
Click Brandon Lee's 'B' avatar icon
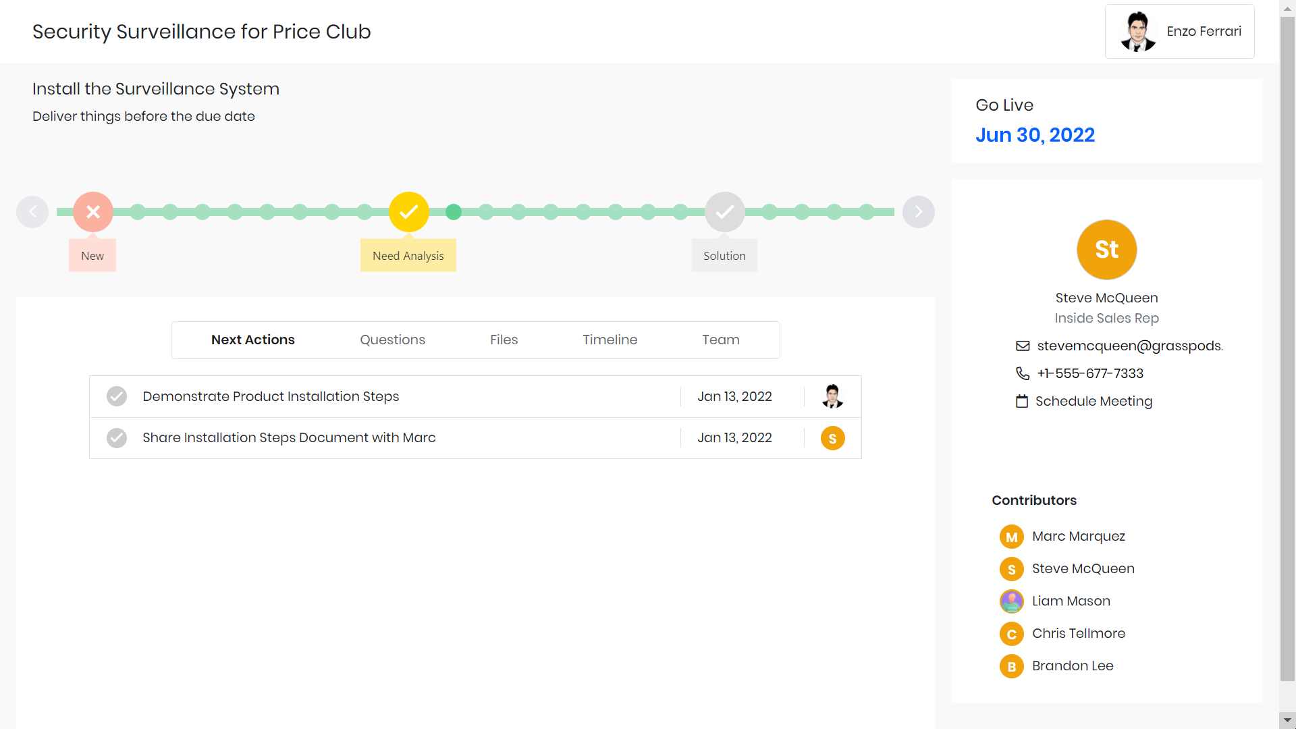point(1012,666)
